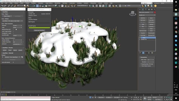Click the Unwrap UVW modifier button
Screen dimensions: 179x101
(151, 35)
